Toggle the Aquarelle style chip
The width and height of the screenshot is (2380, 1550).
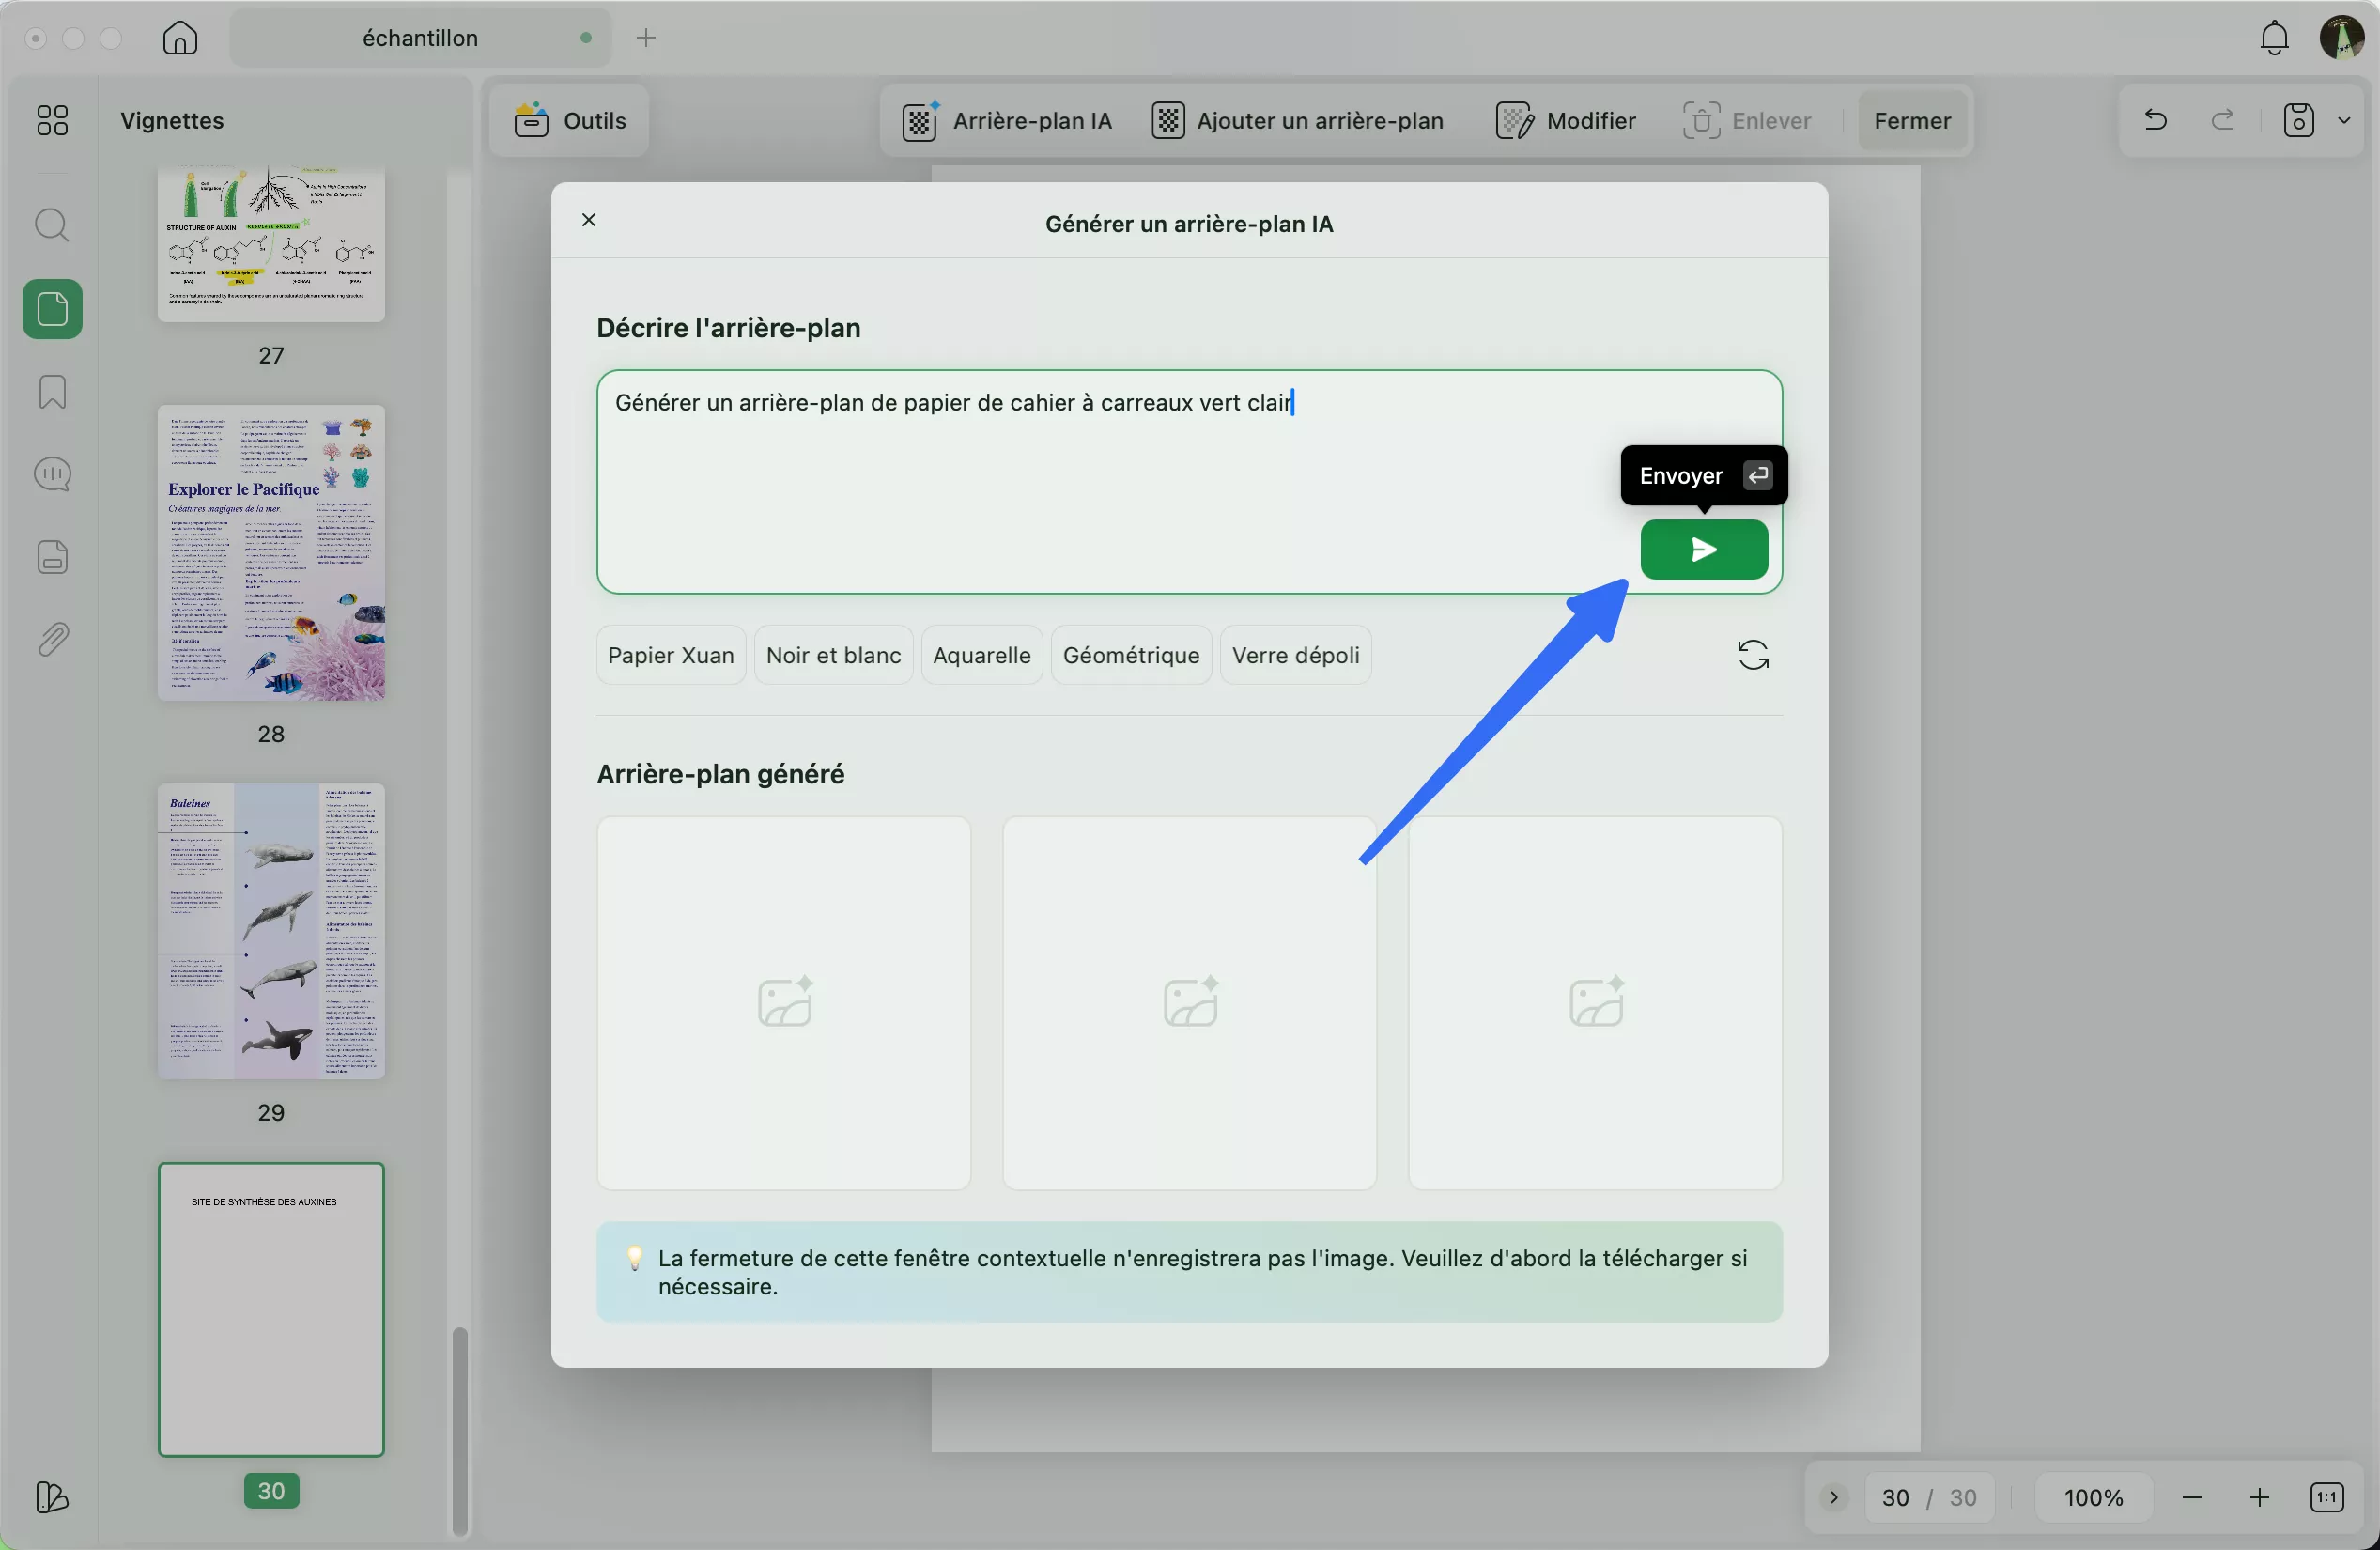point(981,654)
